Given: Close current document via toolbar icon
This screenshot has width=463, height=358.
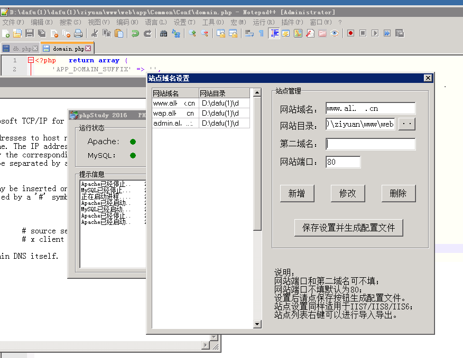Looking at the screenshot, I should [54, 34].
